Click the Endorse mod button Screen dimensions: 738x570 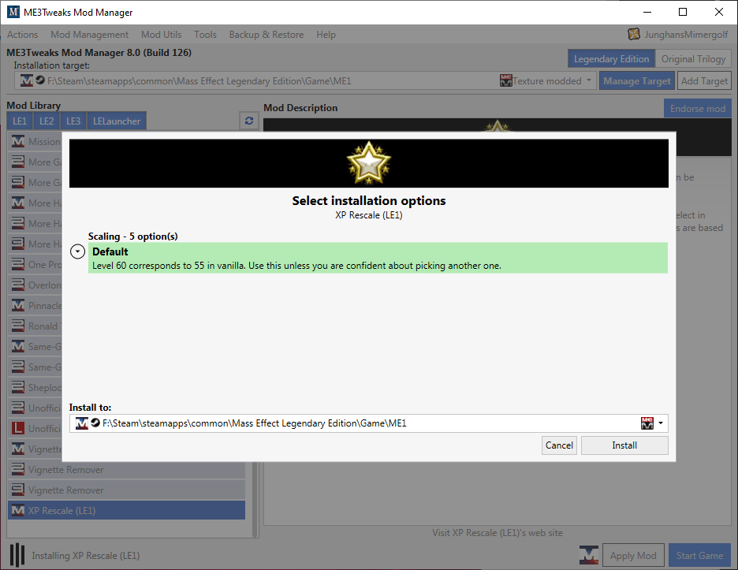click(698, 109)
